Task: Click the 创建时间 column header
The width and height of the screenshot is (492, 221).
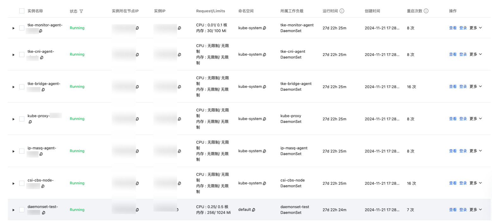Action: 372,11
